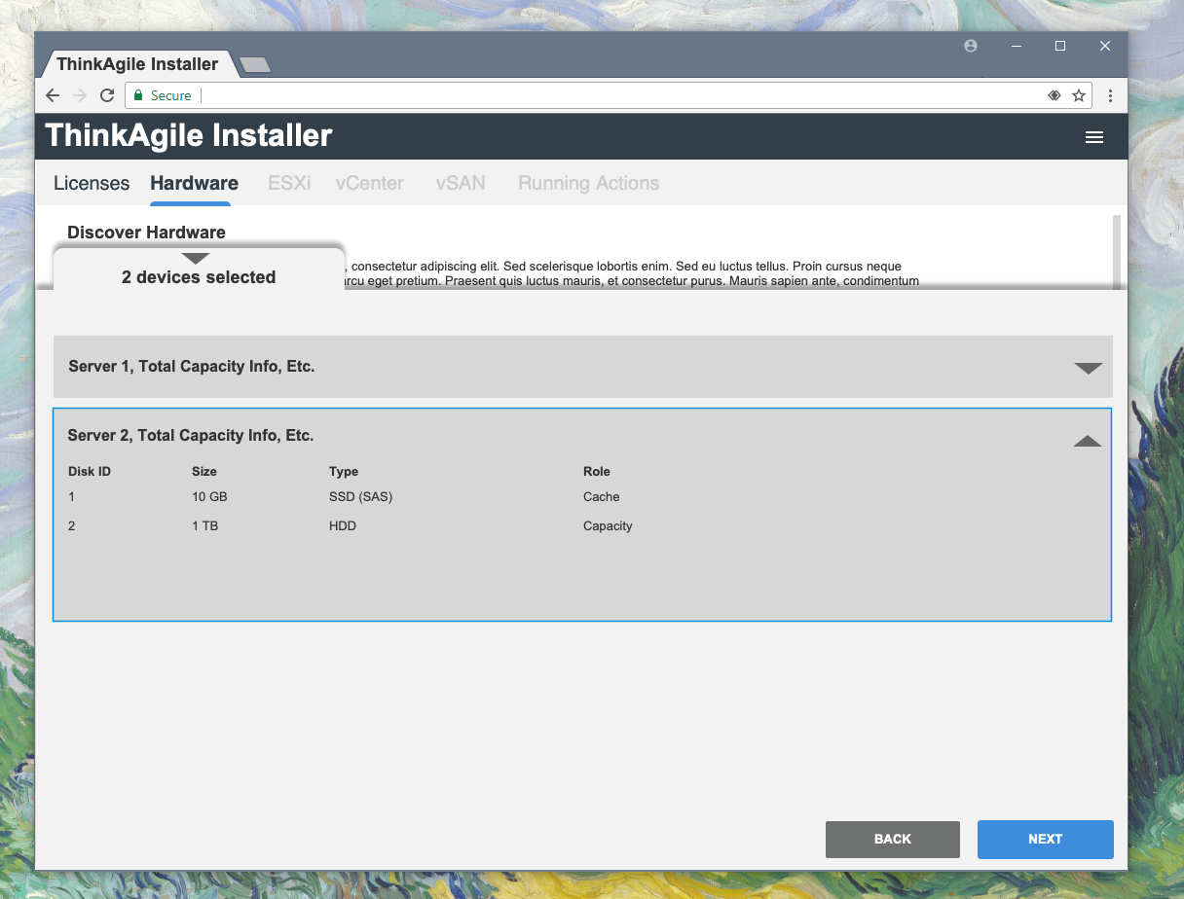Click the user profile icon in title bar
The height and width of the screenshot is (899, 1184).
[x=970, y=46]
